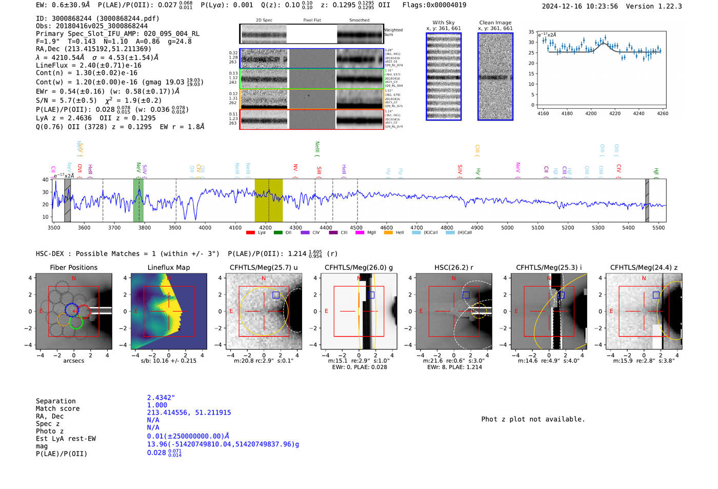Click the Separation value 2.4342"

point(161,398)
